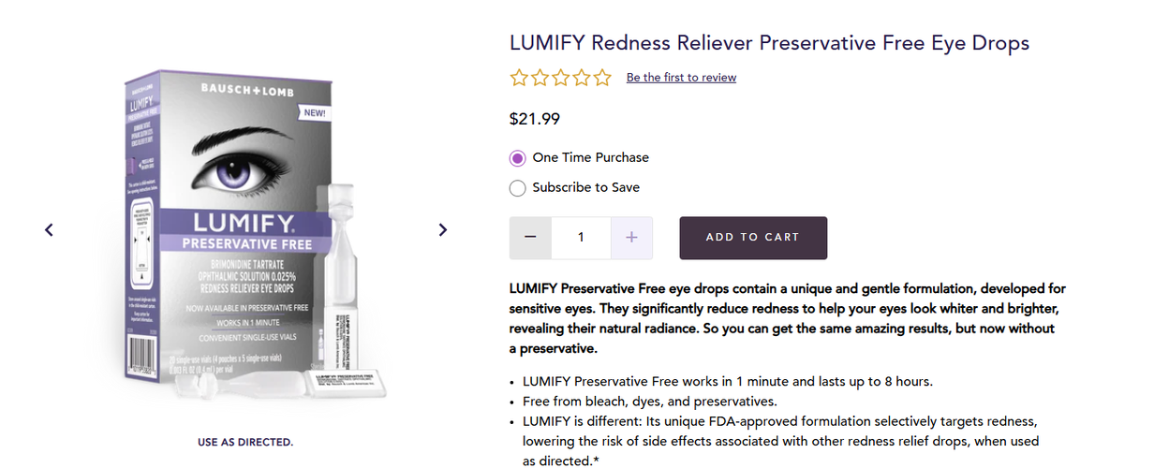Click the $21.99 price text

pos(534,119)
